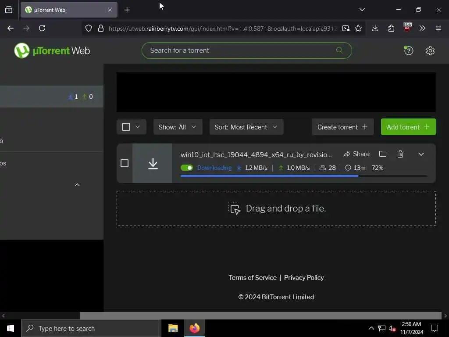Image resolution: width=449 pixels, height=337 pixels.
Task: Toggle the torrent downloading switch
Action: coord(187,168)
